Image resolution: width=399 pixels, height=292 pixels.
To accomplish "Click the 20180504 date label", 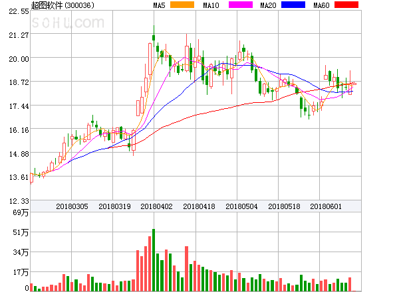I will 241,206.
